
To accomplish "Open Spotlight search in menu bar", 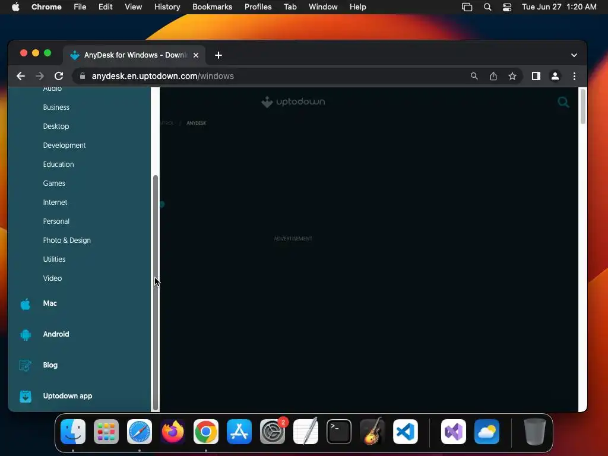I will (x=487, y=7).
